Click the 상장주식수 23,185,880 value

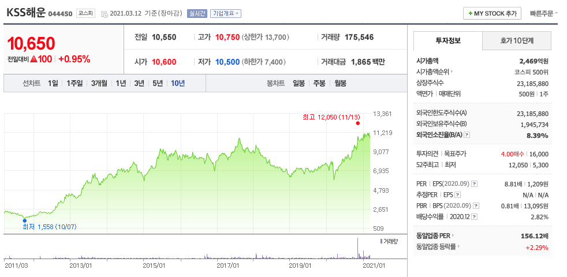tap(533, 84)
